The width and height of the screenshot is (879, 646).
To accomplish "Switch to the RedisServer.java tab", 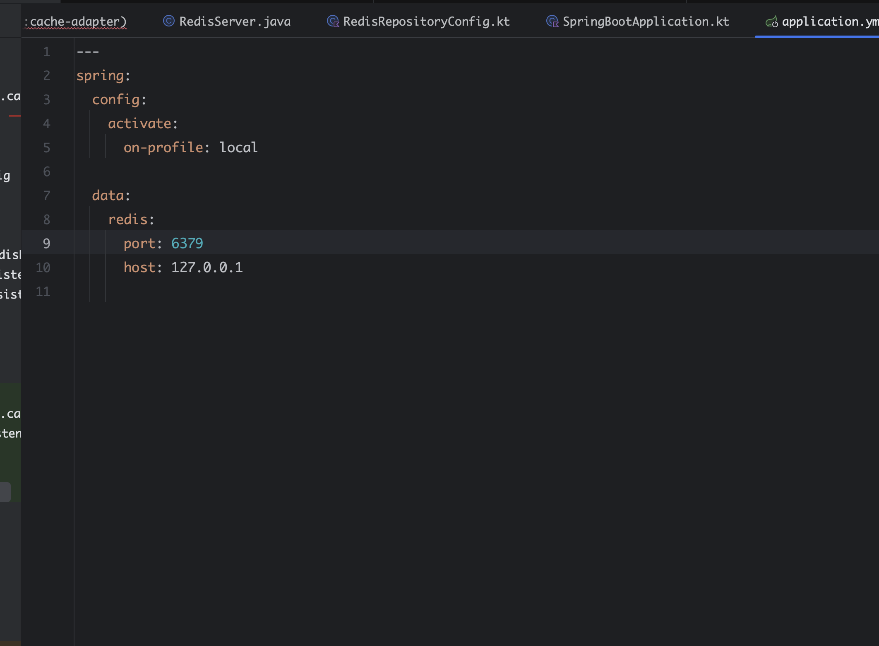I will pyautogui.click(x=235, y=22).
